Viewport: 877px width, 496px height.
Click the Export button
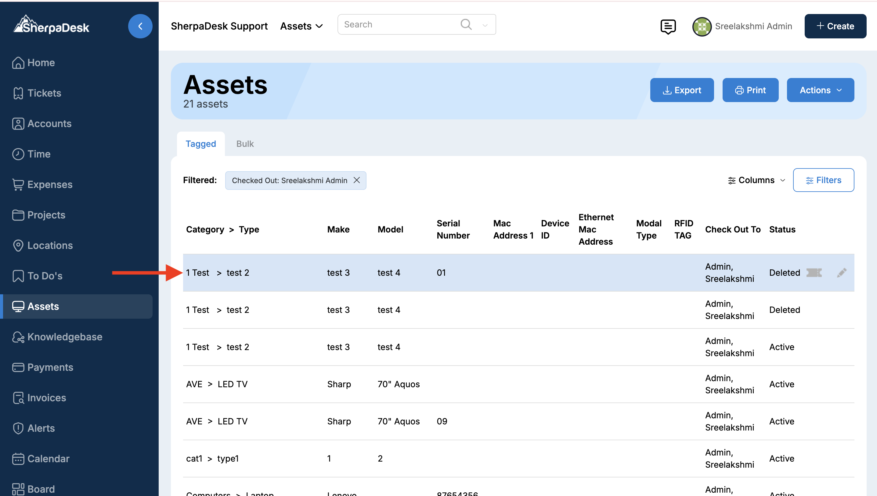pyautogui.click(x=681, y=90)
